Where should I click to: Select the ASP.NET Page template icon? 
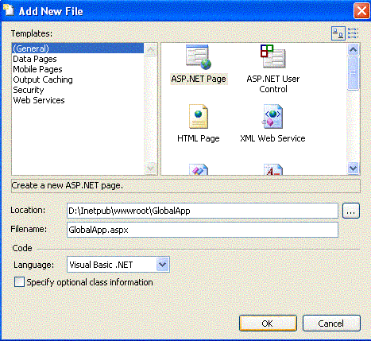[x=199, y=57]
